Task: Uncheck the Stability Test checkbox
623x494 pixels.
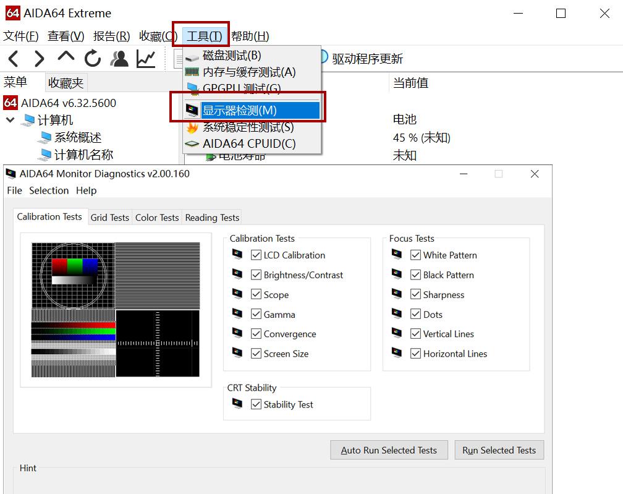Action: (256, 404)
